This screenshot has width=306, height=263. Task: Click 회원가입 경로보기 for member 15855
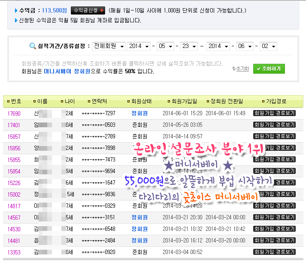(274, 159)
